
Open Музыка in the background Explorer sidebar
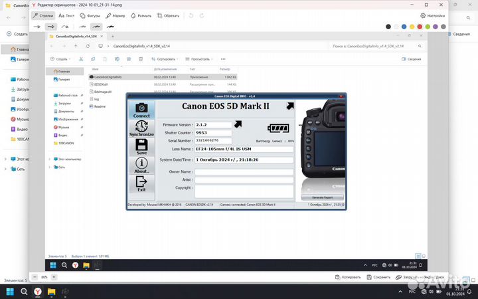[x=19, y=119]
